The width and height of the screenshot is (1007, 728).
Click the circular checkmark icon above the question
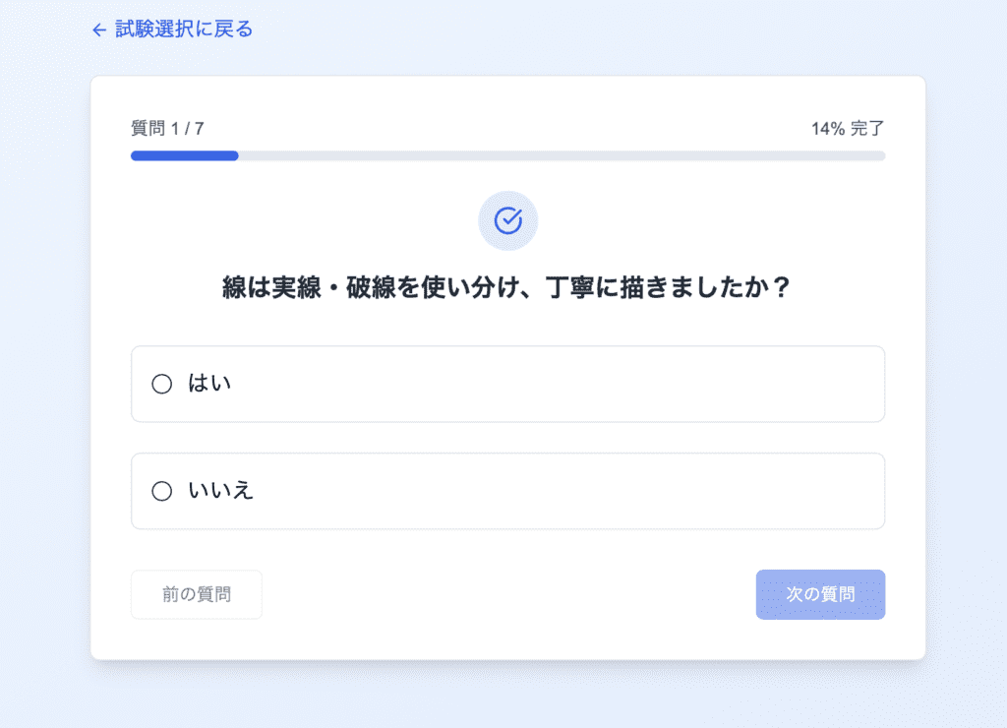(507, 220)
